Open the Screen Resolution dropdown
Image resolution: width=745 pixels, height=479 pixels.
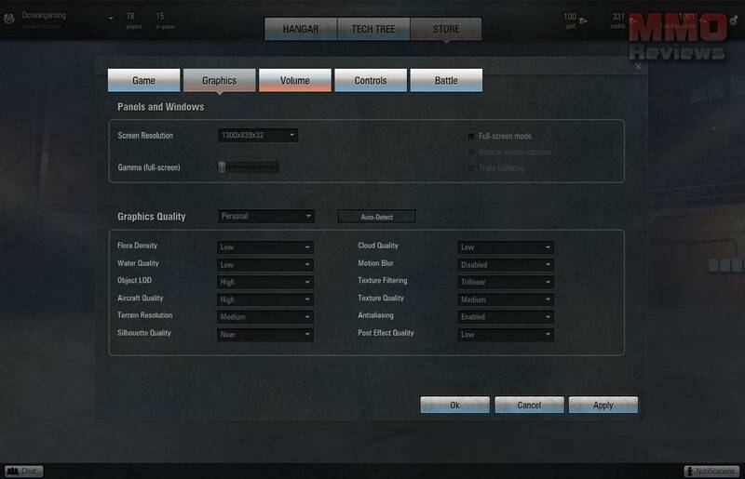pyautogui.click(x=258, y=136)
